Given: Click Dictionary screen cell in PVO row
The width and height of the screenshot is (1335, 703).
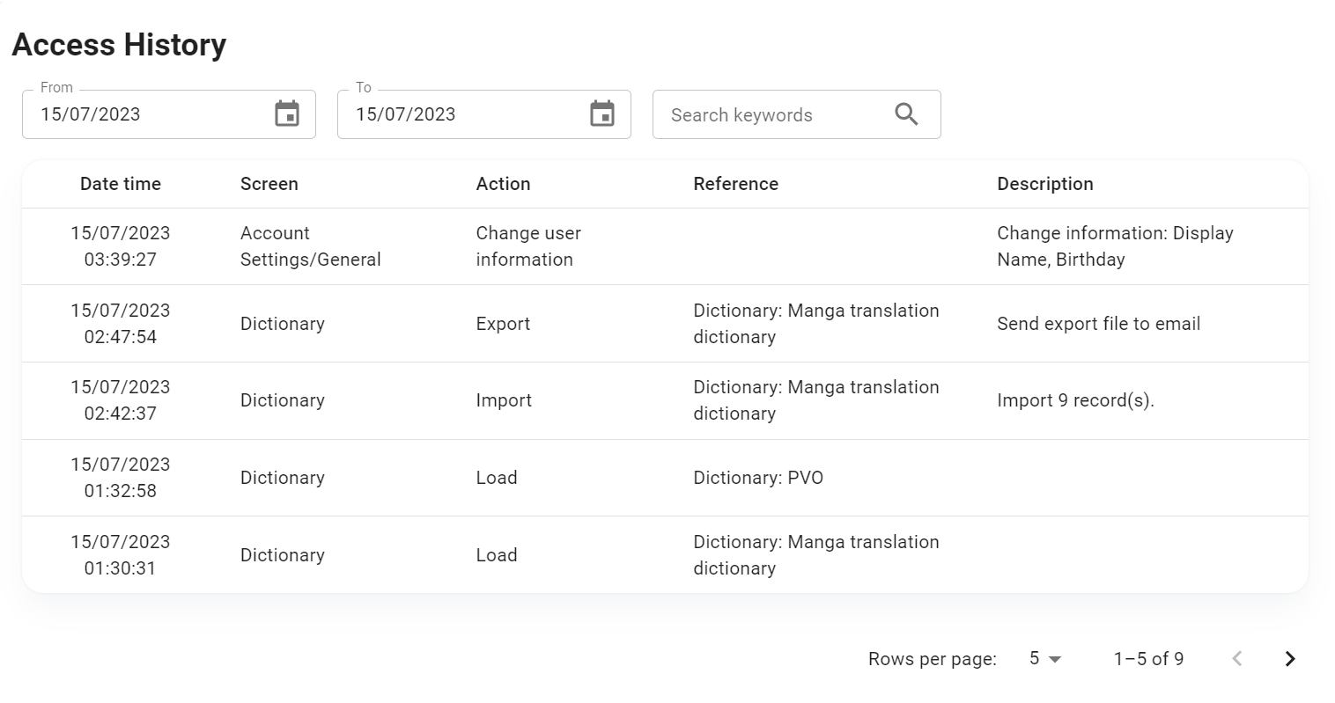Looking at the screenshot, I should (x=283, y=478).
